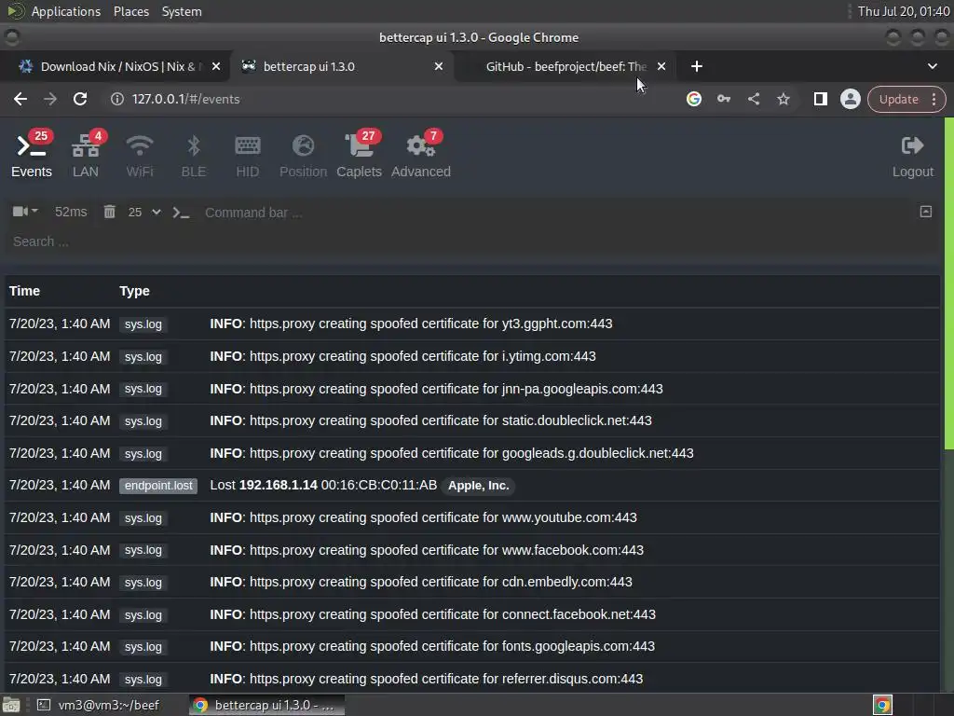Close the Download Nix tab

pos(216,66)
